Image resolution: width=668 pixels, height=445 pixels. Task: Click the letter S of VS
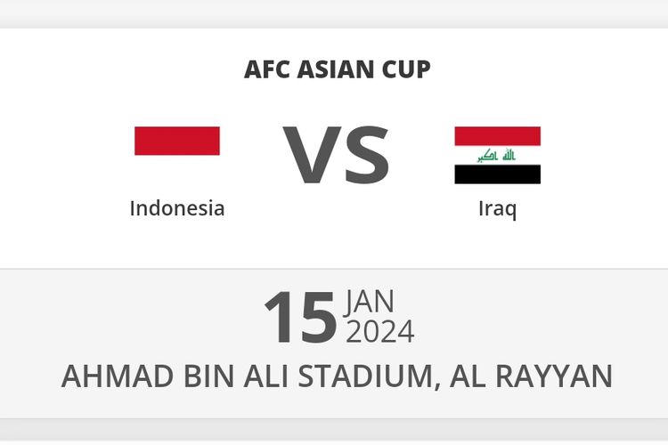367,155
